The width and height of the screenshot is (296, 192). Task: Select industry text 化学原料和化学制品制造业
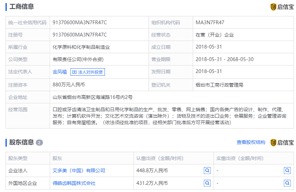(81, 47)
